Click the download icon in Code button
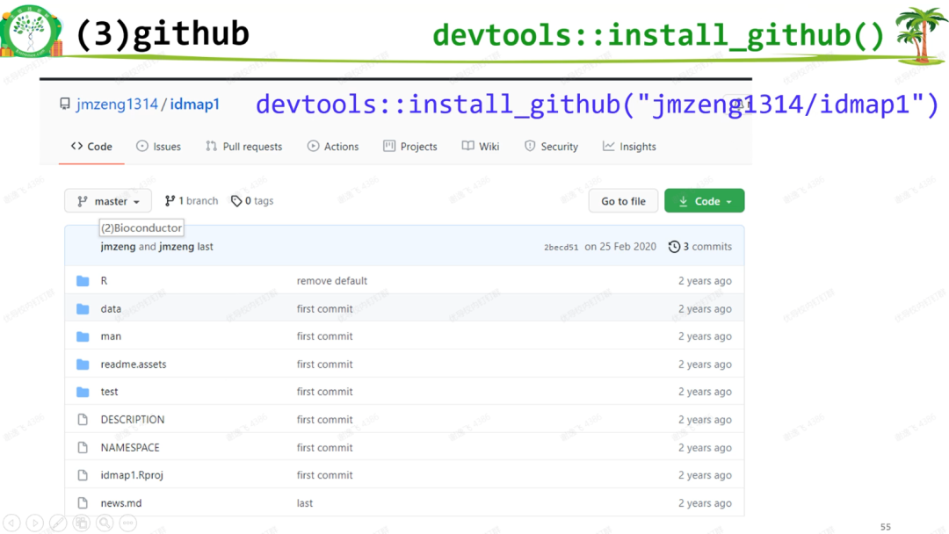The width and height of the screenshot is (949, 534). click(x=684, y=201)
